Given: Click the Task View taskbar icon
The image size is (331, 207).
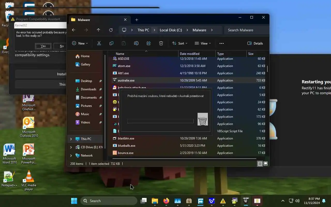Looking at the screenshot, I should (144, 201).
